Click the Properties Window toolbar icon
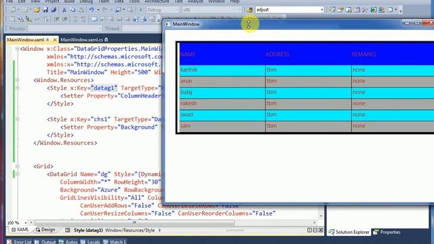The width and height of the screenshot is (434, 244). coord(340,9)
